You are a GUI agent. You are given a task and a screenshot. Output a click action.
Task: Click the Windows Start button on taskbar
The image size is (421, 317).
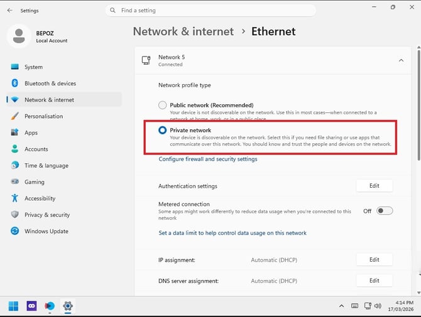click(x=13, y=306)
